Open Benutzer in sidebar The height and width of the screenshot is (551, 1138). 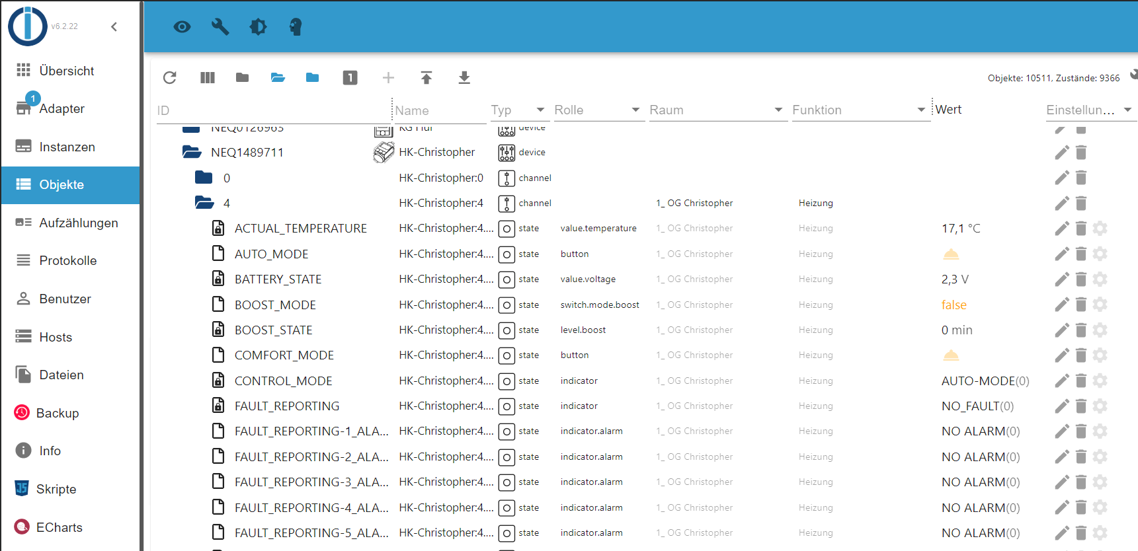(70, 299)
